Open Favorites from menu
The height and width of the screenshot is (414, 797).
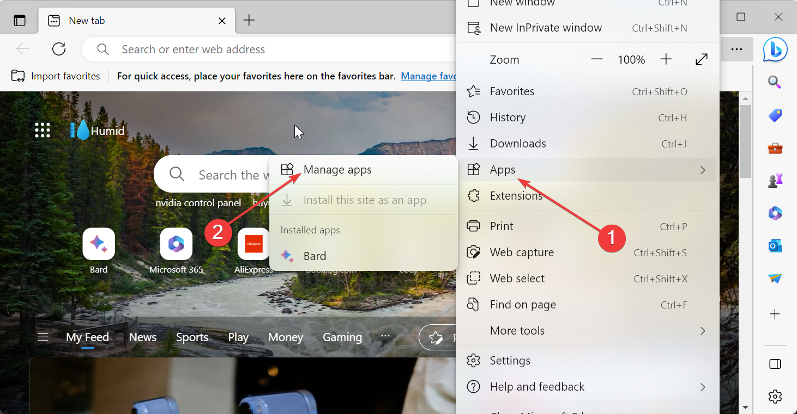[x=587, y=91]
